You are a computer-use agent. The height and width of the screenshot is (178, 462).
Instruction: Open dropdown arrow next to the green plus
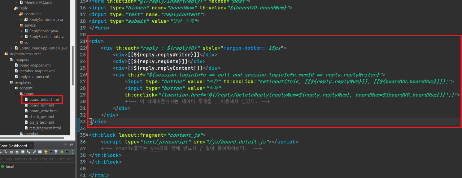[x=67, y=152]
